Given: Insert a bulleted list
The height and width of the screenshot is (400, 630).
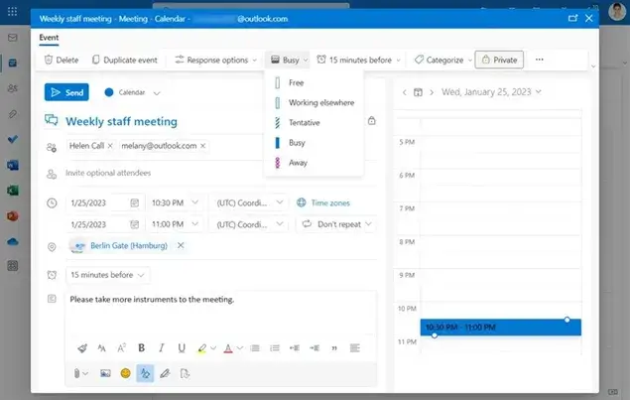Looking at the screenshot, I should click(255, 348).
